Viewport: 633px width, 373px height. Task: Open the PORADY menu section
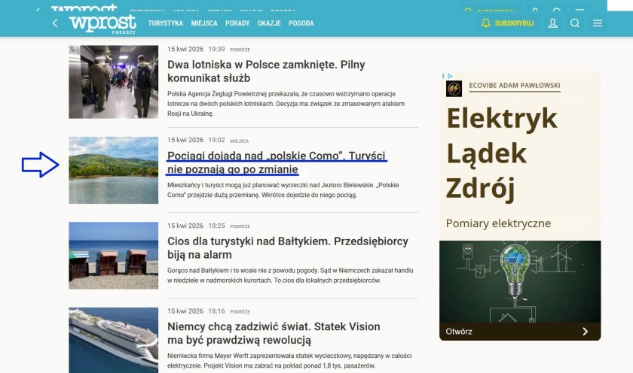pos(237,23)
